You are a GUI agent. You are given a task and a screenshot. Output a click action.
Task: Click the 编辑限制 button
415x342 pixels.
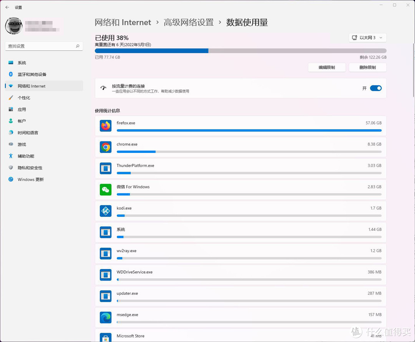click(327, 67)
